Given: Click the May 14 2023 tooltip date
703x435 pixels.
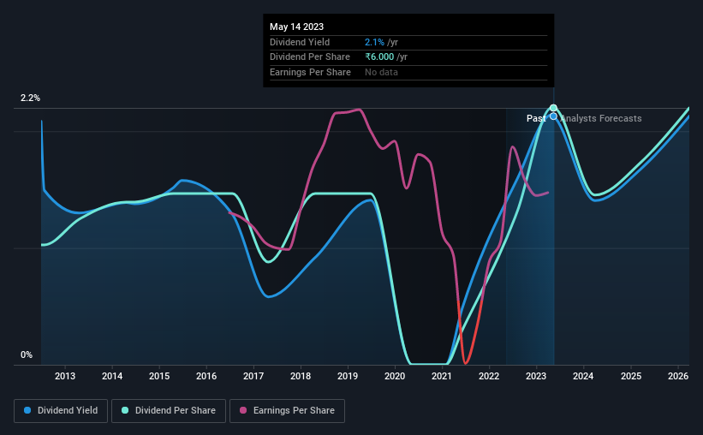Looking at the screenshot, I should pos(296,27).
